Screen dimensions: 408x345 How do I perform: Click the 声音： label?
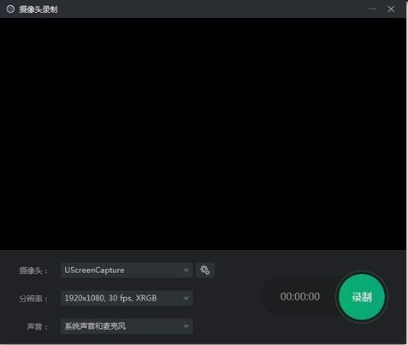pos(38,327)
